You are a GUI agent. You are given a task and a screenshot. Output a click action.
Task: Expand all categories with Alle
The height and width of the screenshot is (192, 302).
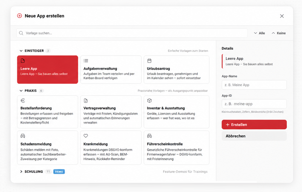tap(259, 33)
